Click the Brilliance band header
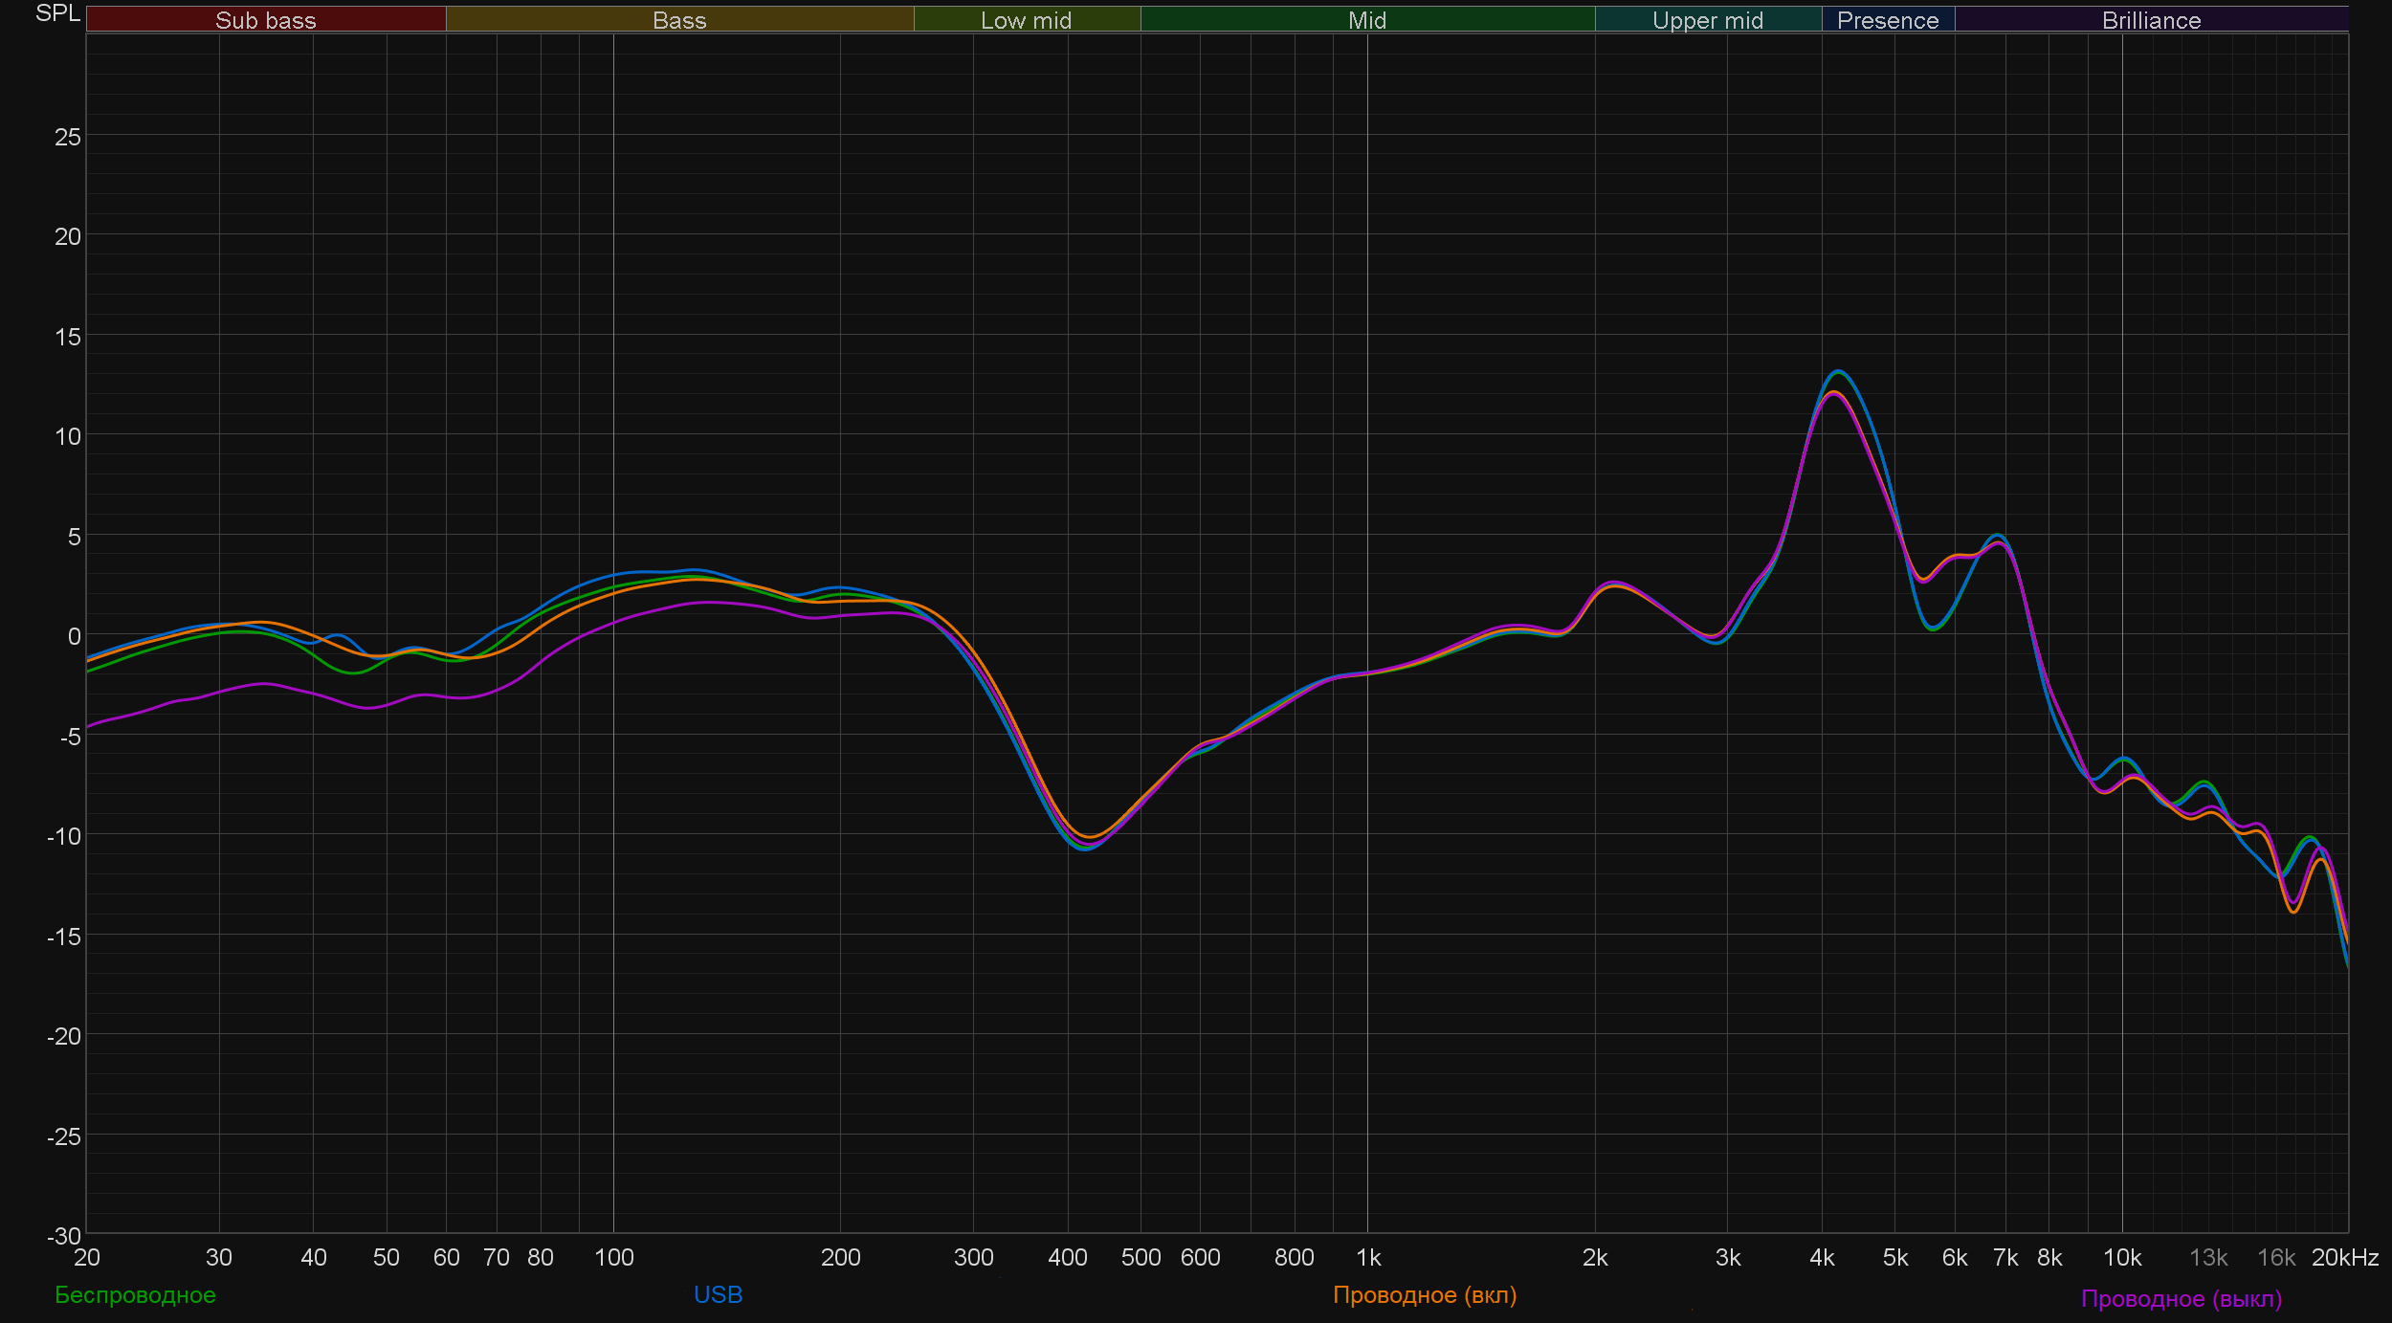2392x1323 pixels. pyautogui.click(x=2151, y=20)
